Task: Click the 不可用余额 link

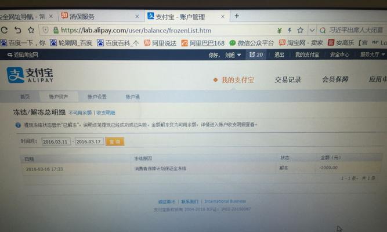Action: (x=80, y=113)
